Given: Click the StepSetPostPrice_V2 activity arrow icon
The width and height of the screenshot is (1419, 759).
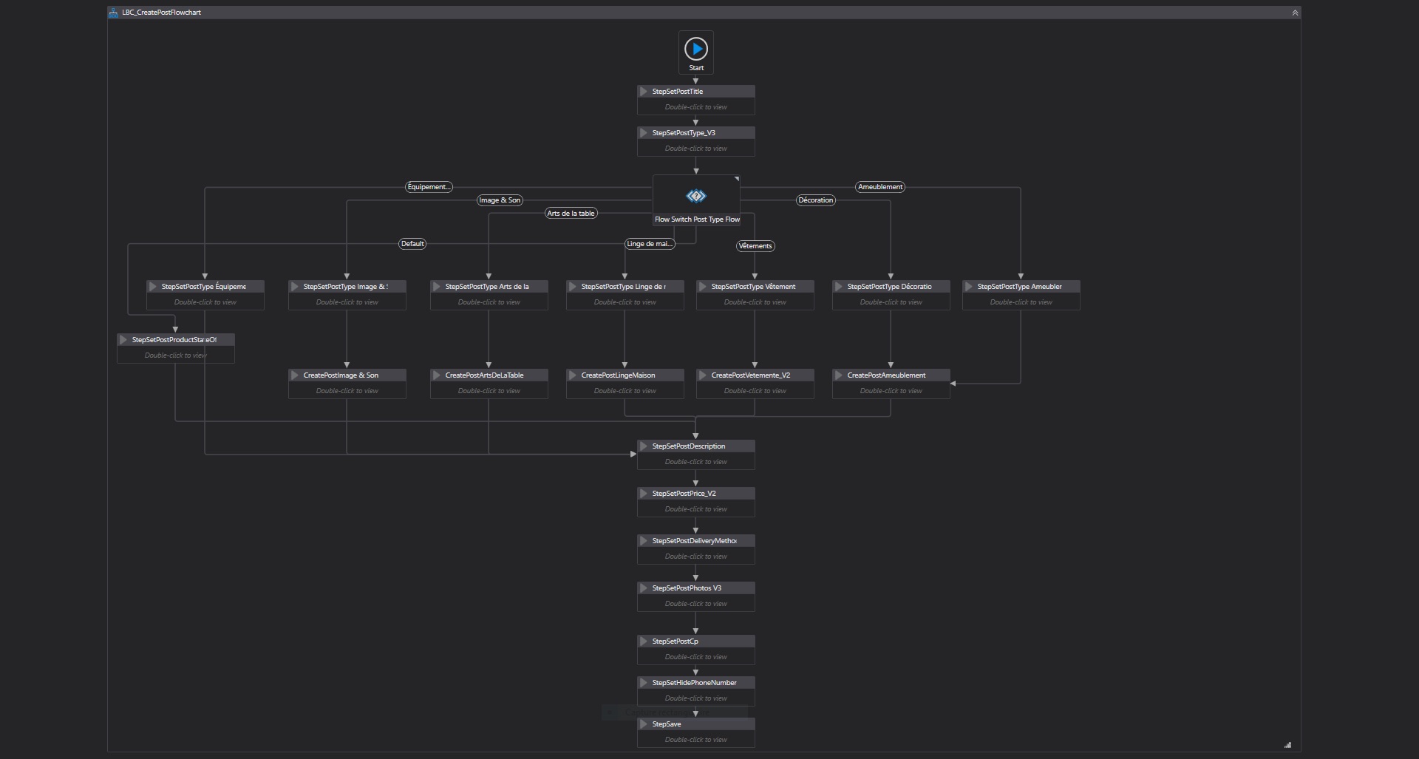Looking at the screenshot, I should coord(644,494).
